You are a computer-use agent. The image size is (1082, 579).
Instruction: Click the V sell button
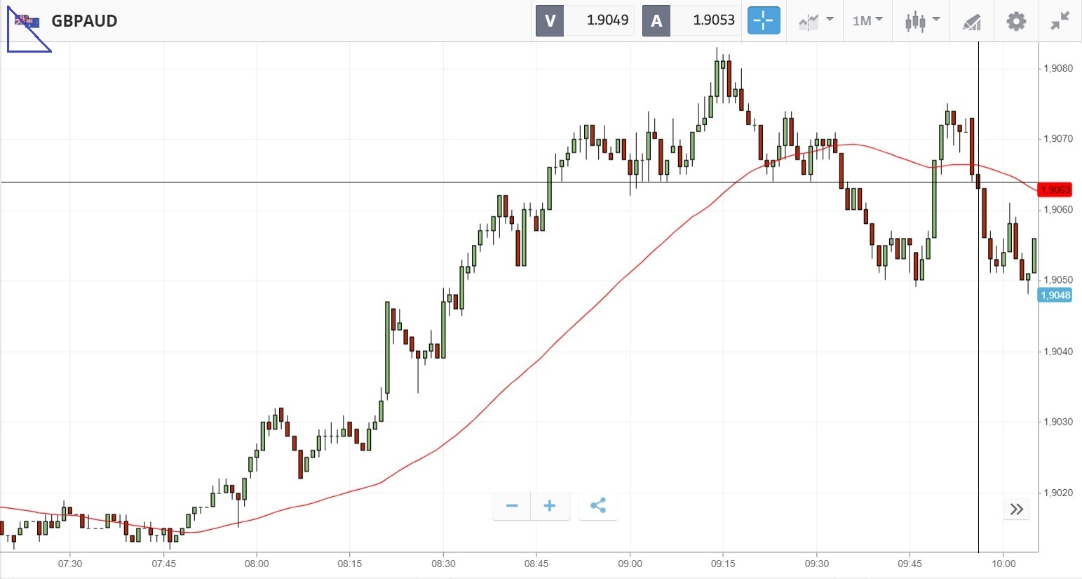tap(550, 21)
